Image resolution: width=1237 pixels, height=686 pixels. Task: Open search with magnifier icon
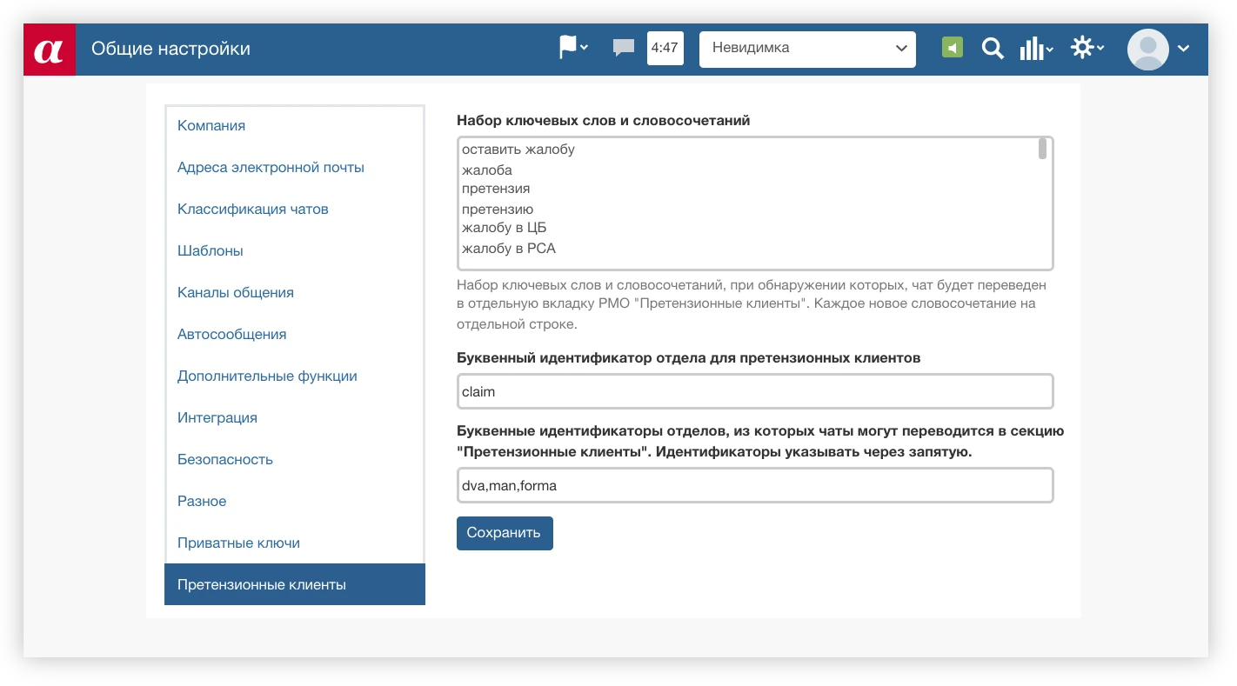tap(993, 48)
